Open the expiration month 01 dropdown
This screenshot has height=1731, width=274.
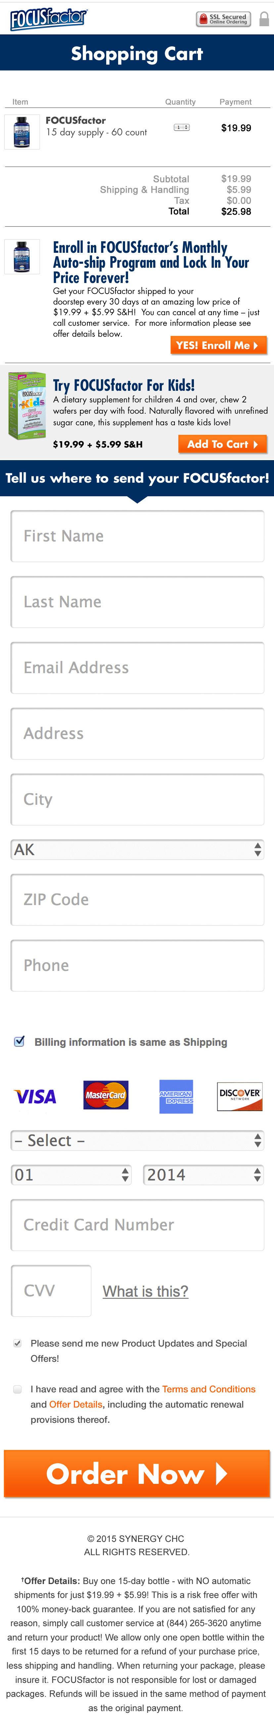pyautogui.click(x=71, y=1175)
